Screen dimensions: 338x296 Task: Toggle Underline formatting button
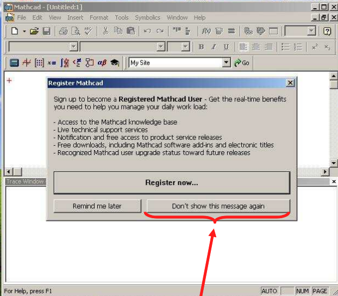point(226,47)
